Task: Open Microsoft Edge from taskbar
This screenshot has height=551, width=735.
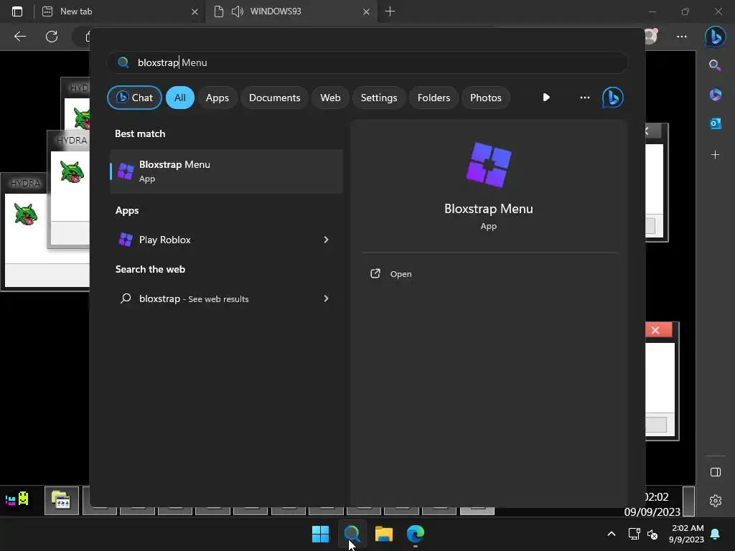Action: tap(416, 534)
